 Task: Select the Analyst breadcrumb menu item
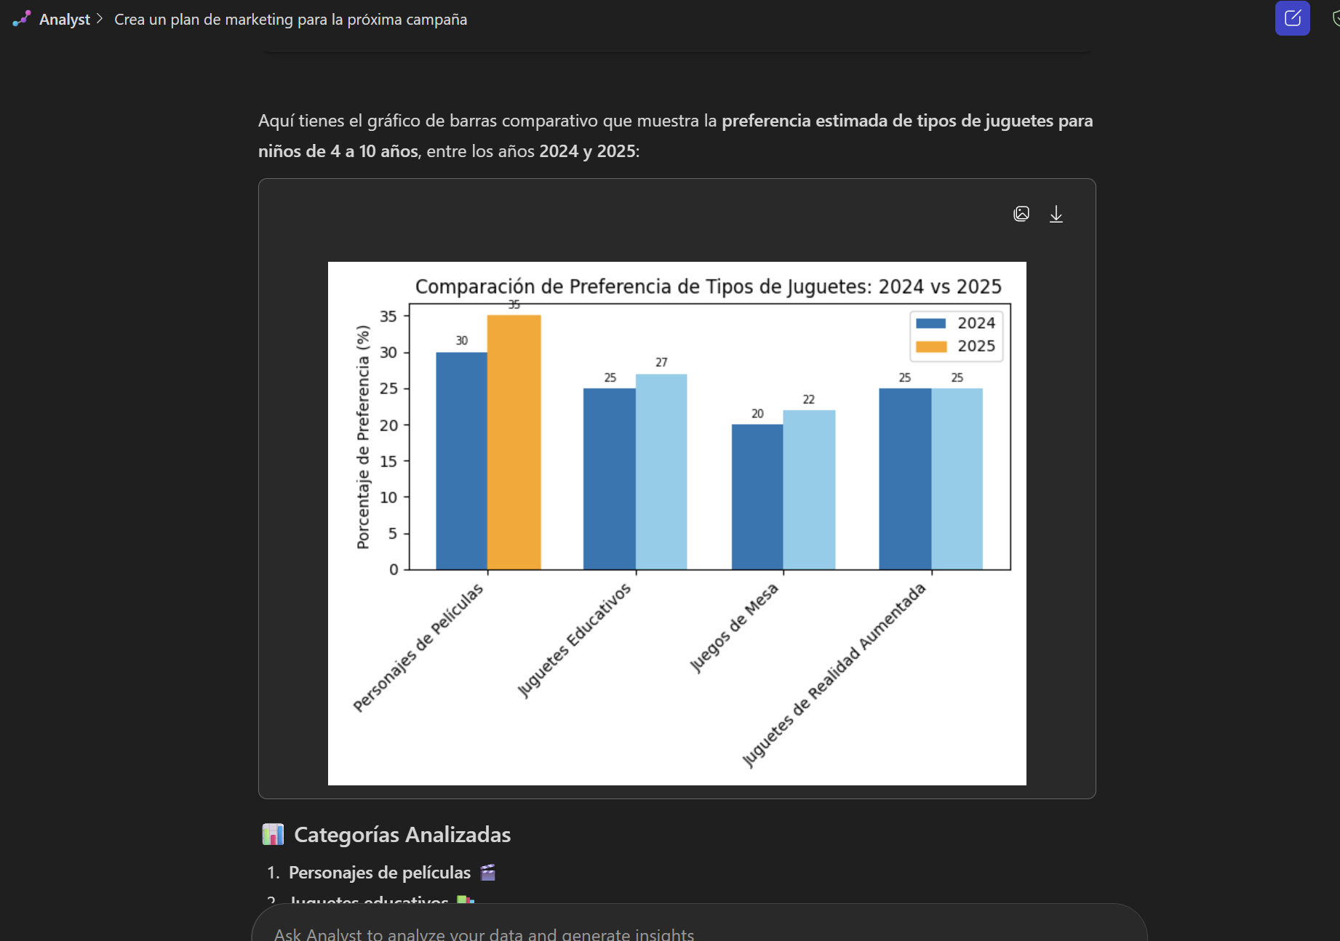[65, 19]
